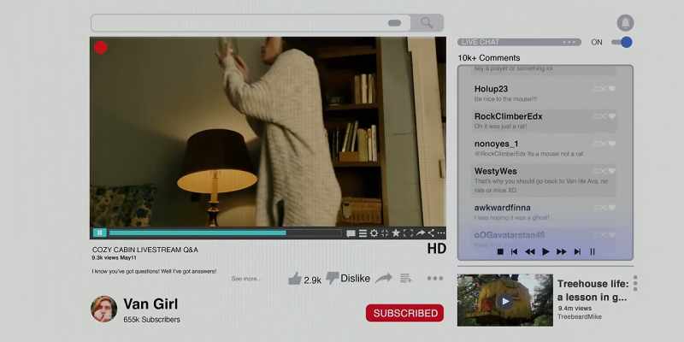Click the 'COZY CABIN LIVESTREAM Q&A' title

pos(145,250)
